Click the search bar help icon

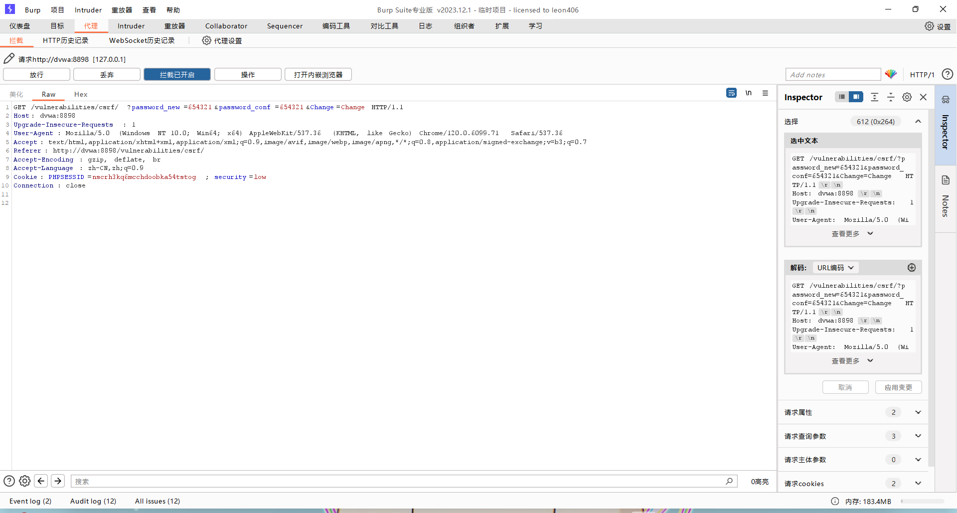(x=9, y=481)
